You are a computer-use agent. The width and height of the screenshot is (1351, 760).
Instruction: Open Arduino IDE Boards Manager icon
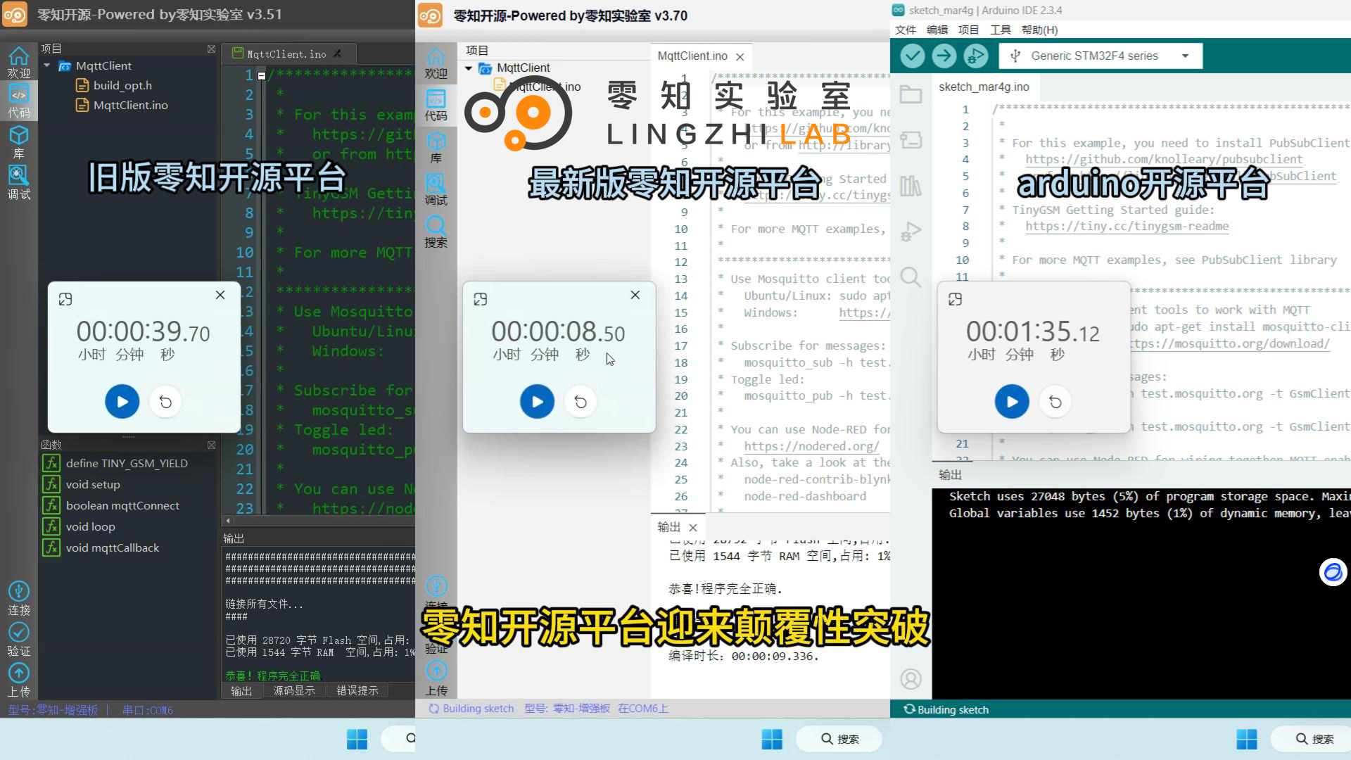tap(911, 140)
